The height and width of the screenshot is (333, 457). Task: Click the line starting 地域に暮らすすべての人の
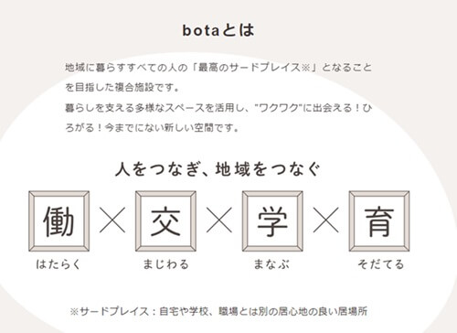pyautogui.click(x=218, y=68)
